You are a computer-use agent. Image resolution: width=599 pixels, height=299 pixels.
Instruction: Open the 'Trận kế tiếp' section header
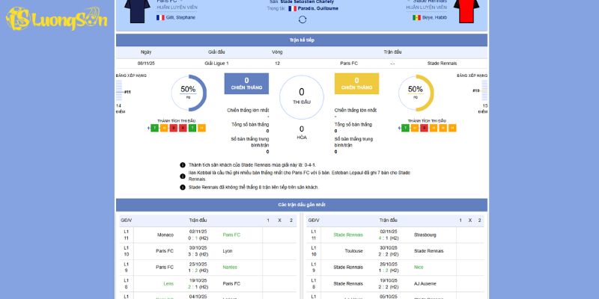point(302,40)
